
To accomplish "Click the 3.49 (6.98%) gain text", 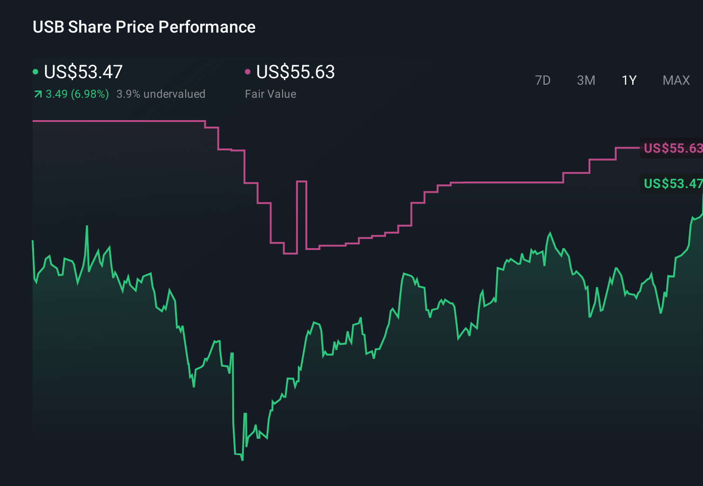I will click(77, 94).
